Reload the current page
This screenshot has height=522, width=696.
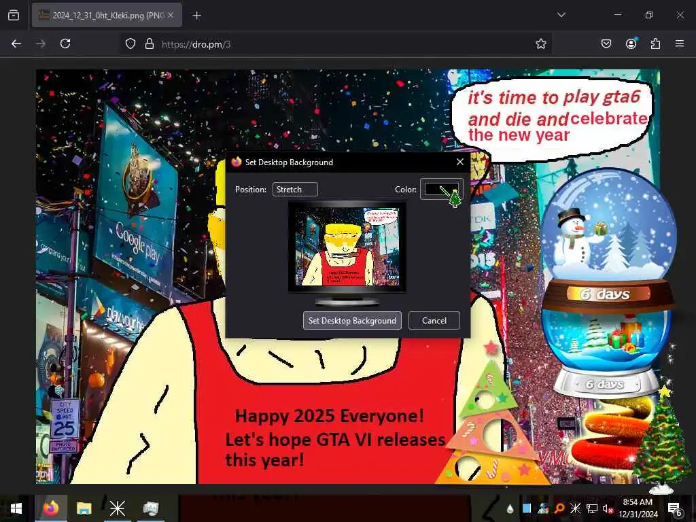65,43
